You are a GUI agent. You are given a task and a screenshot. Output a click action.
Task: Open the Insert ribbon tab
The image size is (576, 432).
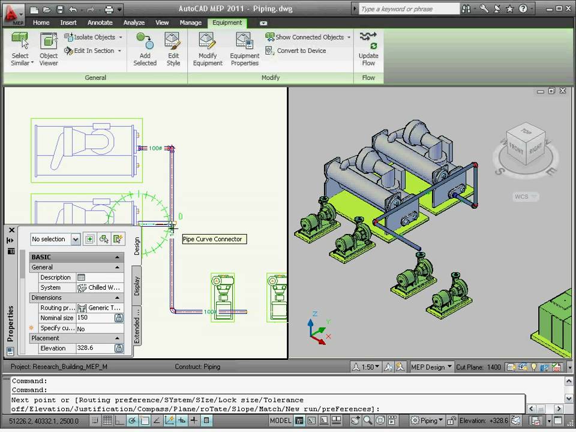(x=68, y=23)
